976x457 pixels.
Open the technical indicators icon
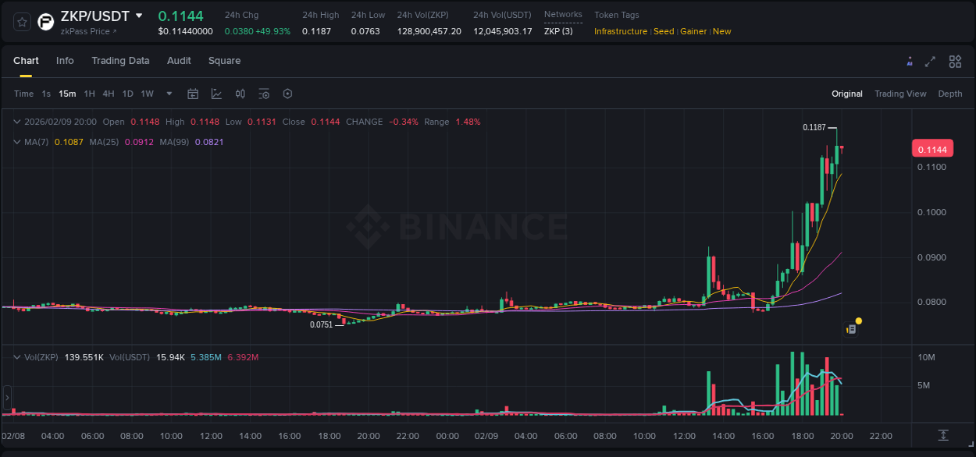pos(264,94)
